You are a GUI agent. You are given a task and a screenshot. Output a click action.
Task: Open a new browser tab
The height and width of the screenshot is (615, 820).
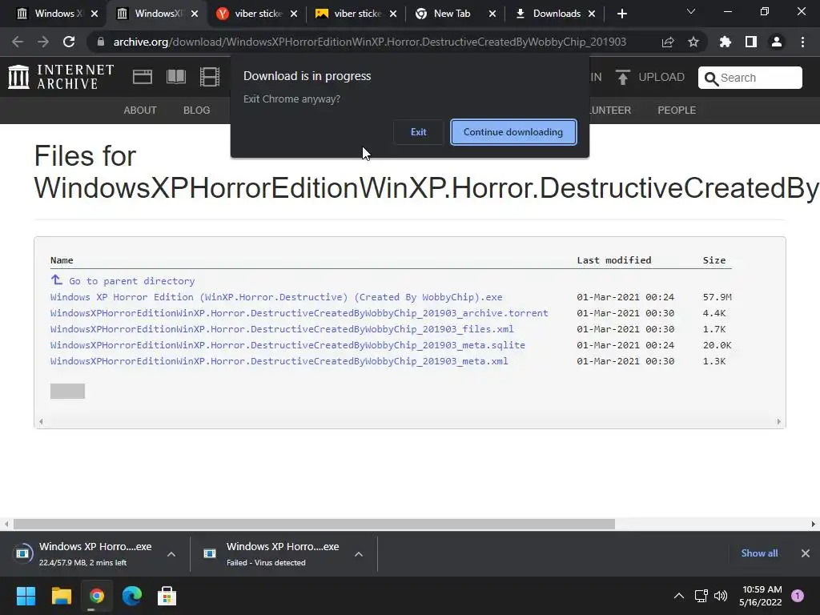pos(621,14)
